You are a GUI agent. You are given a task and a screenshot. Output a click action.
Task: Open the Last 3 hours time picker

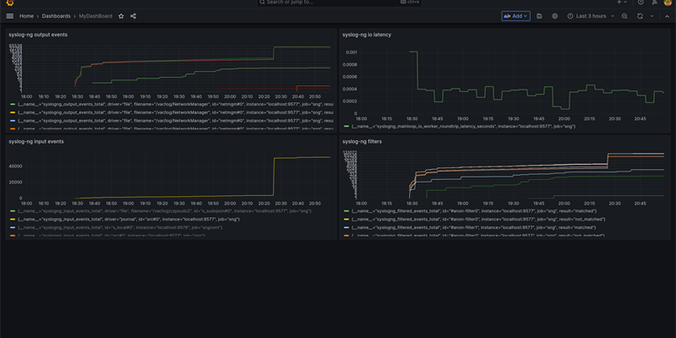[591, 16]
